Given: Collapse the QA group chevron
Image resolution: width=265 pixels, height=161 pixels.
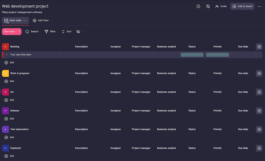Looking at the screenshot, I should (x=5, y=92).
